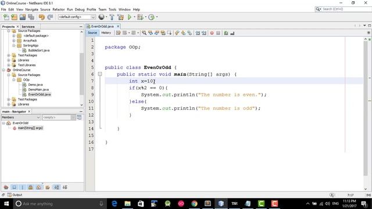
Task: Open the Profile Project dropdown arrow
Action: tap(156, 17)
